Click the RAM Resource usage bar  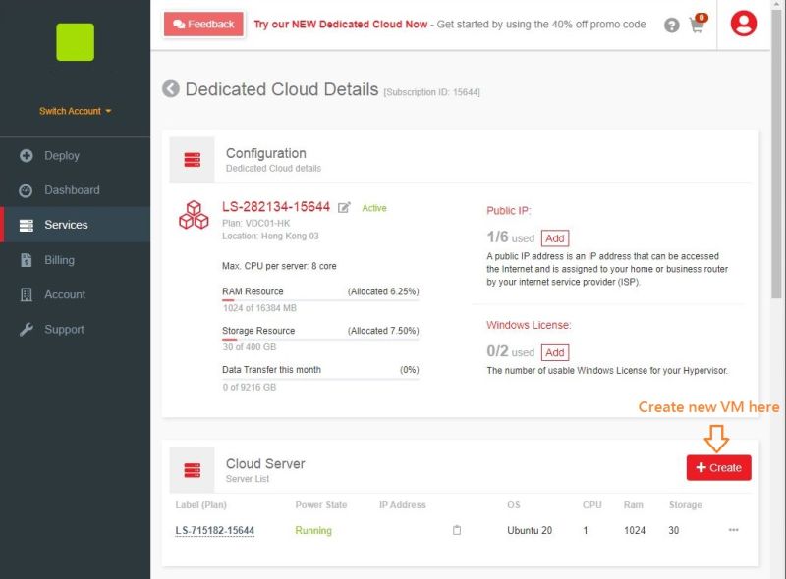[x=320, y=300]
